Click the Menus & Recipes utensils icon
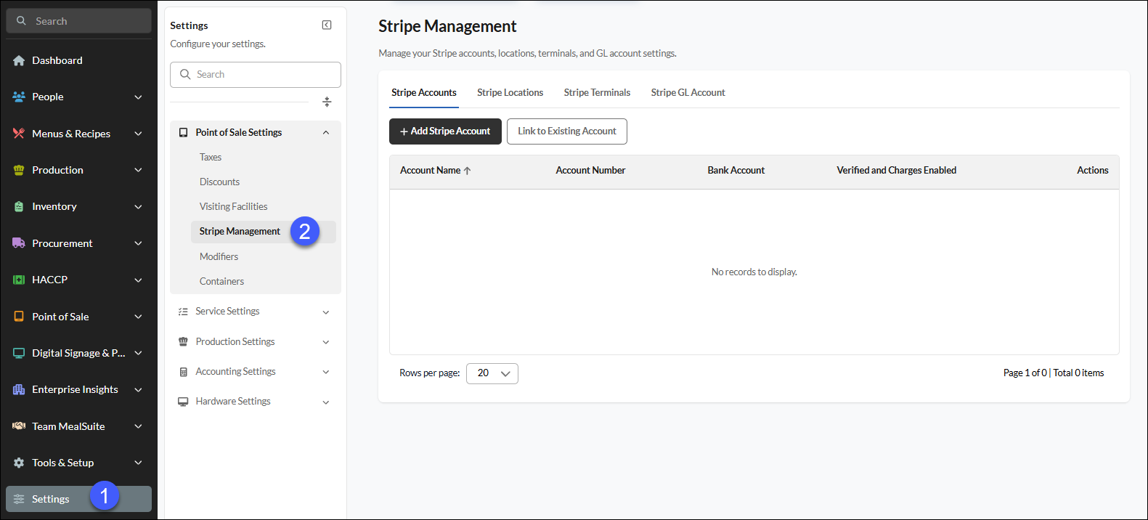This screenshot has width=1148, height=520. pos(19,134)
